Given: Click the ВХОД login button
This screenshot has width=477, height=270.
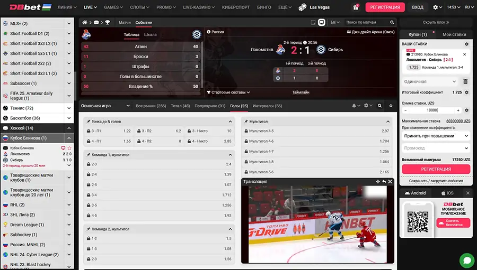Looking at the screenshot, I should click(418, 7).
